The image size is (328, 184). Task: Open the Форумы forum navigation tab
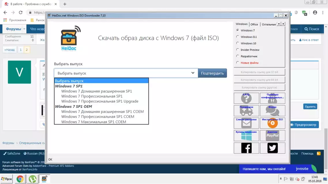13,29
